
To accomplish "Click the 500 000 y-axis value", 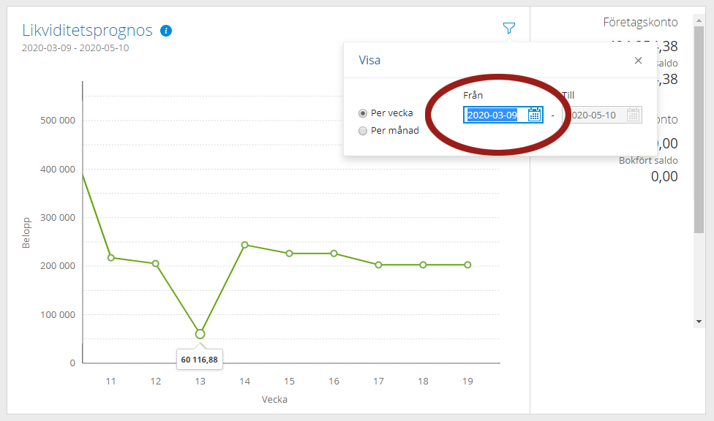I will pyautogui.click(x=58, y=121).
